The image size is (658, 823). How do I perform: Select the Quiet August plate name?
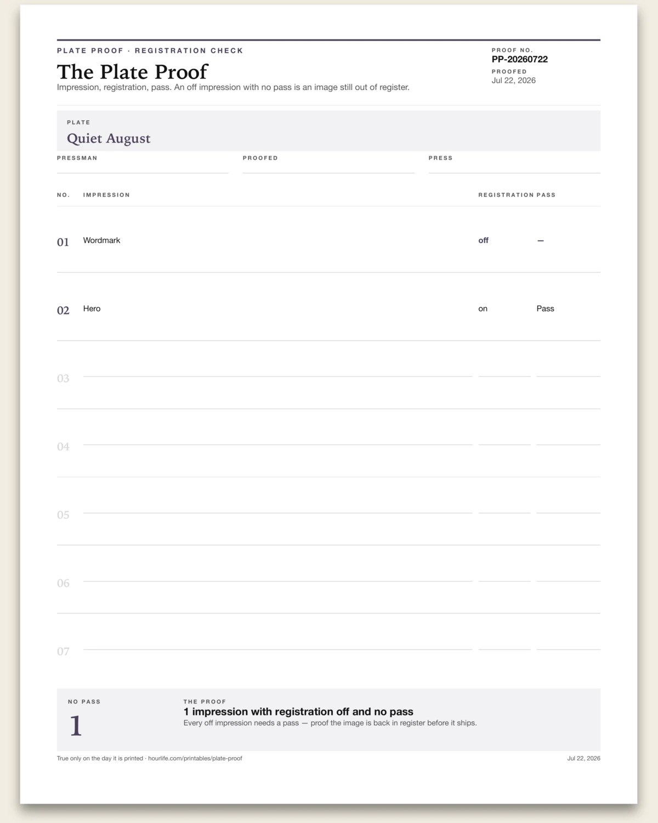[x=109, y=139]
